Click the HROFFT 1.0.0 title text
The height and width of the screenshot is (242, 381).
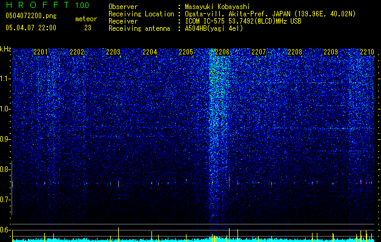[47, 5]
